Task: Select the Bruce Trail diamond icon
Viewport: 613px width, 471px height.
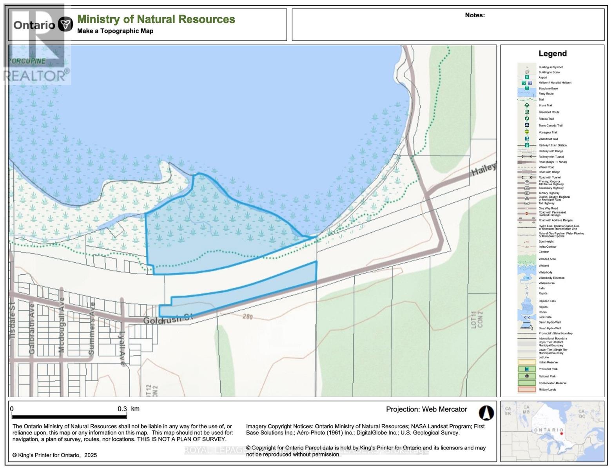Action: (527, 105)
